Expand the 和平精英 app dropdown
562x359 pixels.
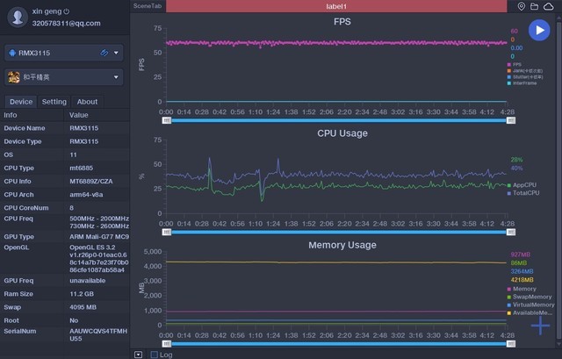[116, 77]
